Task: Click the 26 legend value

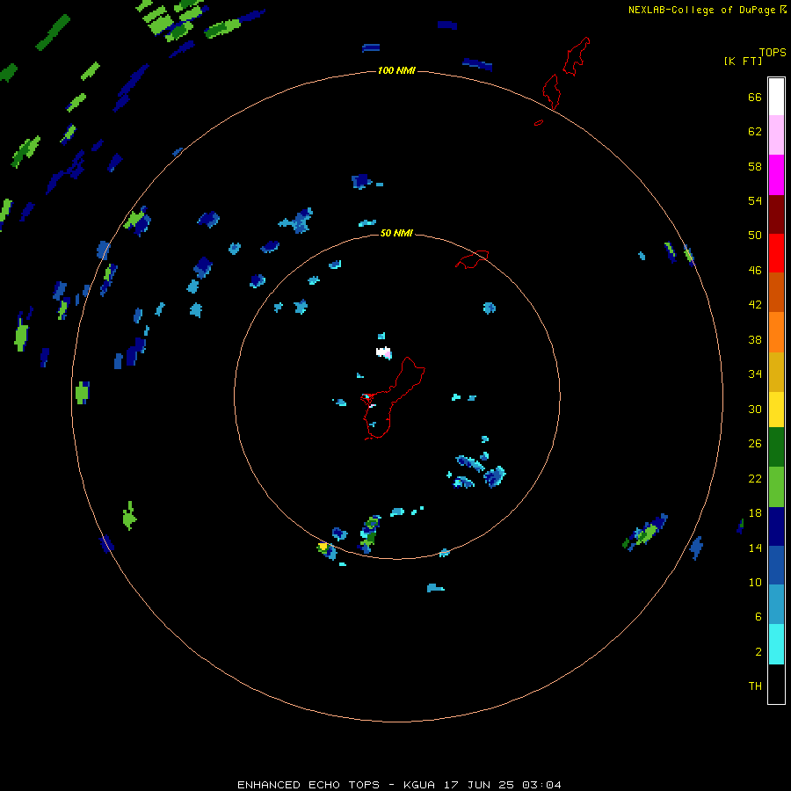Action: click(x=755, y=444)
